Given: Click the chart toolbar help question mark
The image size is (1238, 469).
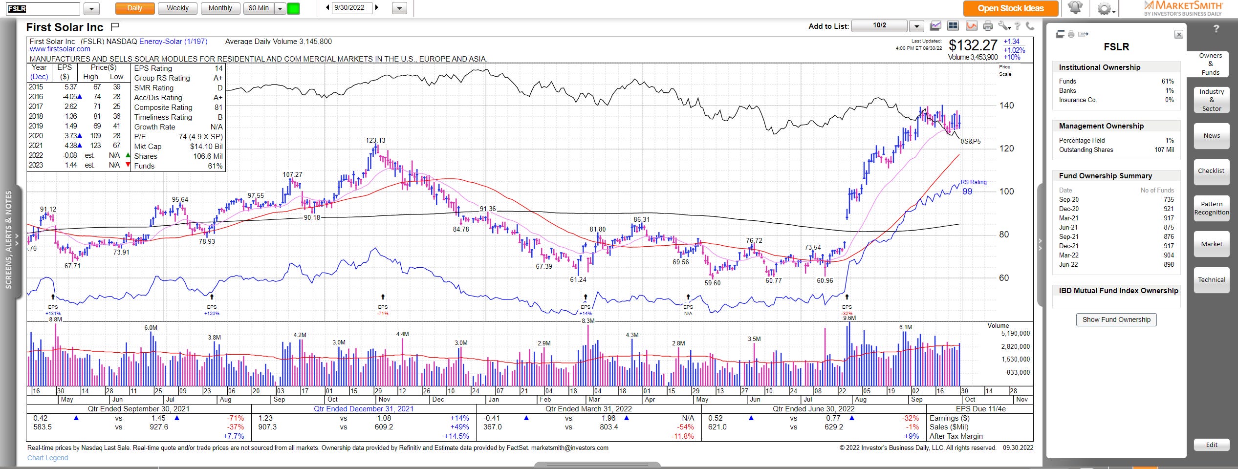Looking at the screenshot, I should click(x=1018, y=26).
